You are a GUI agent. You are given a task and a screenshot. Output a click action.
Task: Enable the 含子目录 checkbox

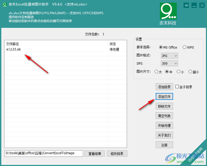(x=177, y=87)
